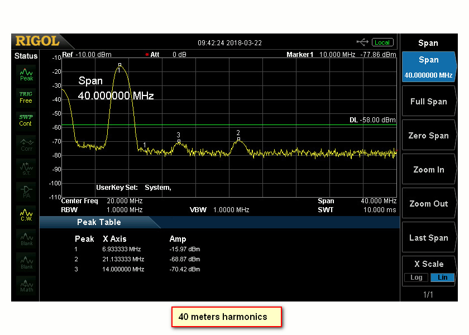Click the Zoom Out softkey
This screenshot has height=335, width=469.
point(429,204)
